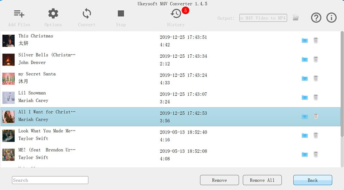Open folder for All I Want for Christmas row
344x190 pixels.
click(304, 116)
